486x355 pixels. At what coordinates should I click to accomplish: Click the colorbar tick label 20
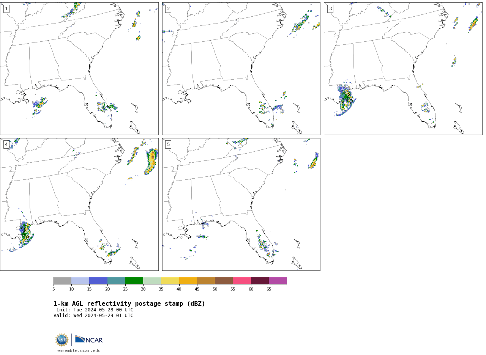pos(107,289)
